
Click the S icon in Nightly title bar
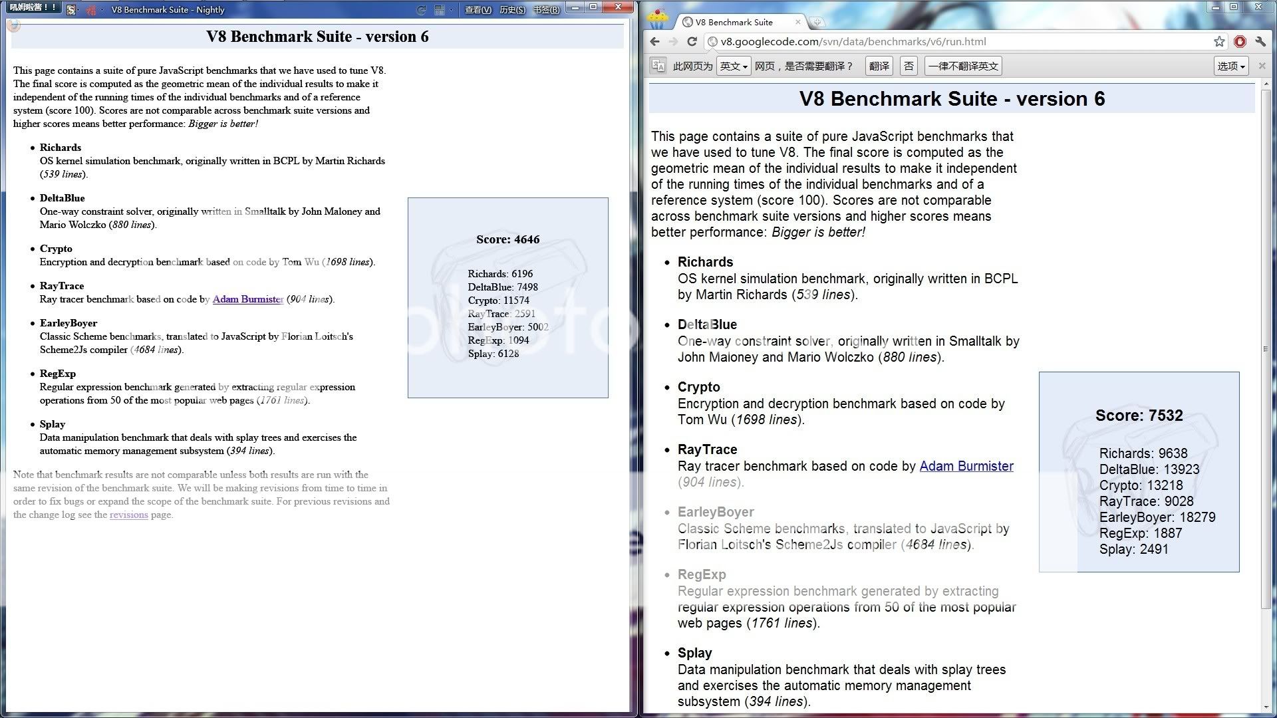[71, 9]
